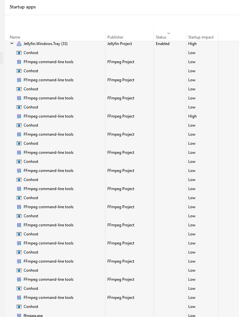Viewport: 239px width, 317px height.
Task: Sort the list by Publisher column
Action: click(115, 37)
